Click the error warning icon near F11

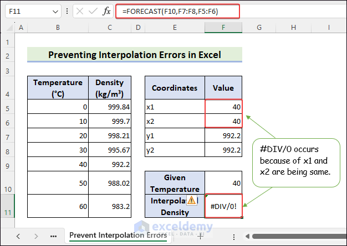(x=191, y=200)
